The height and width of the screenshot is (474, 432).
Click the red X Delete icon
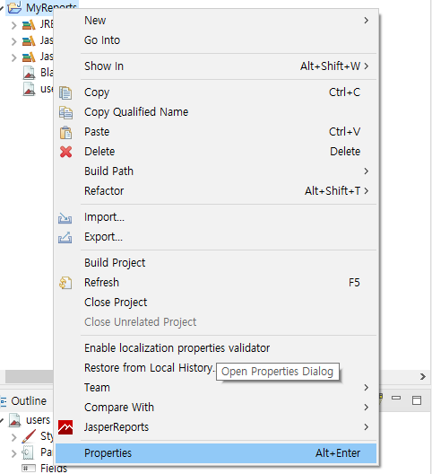tap(65, 152)
